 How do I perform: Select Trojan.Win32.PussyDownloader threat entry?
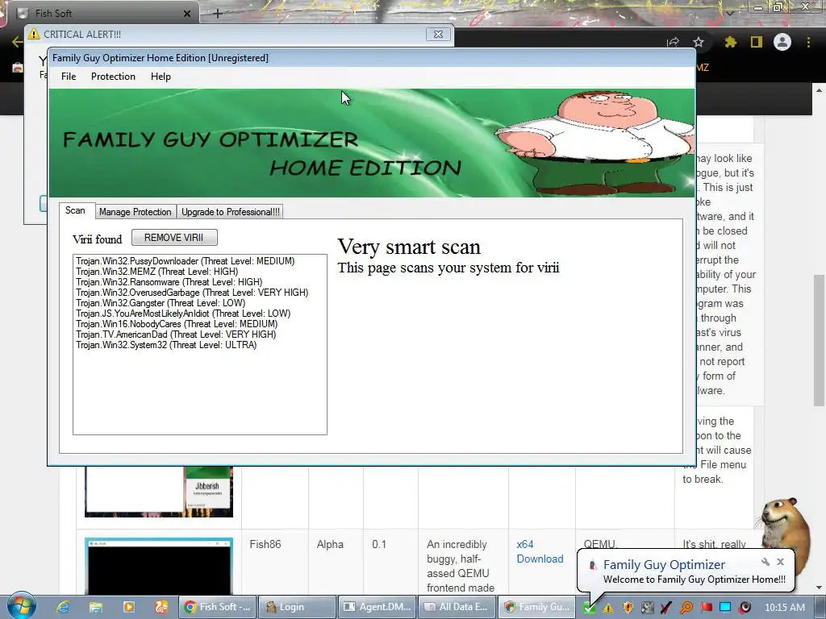point(185,261)
